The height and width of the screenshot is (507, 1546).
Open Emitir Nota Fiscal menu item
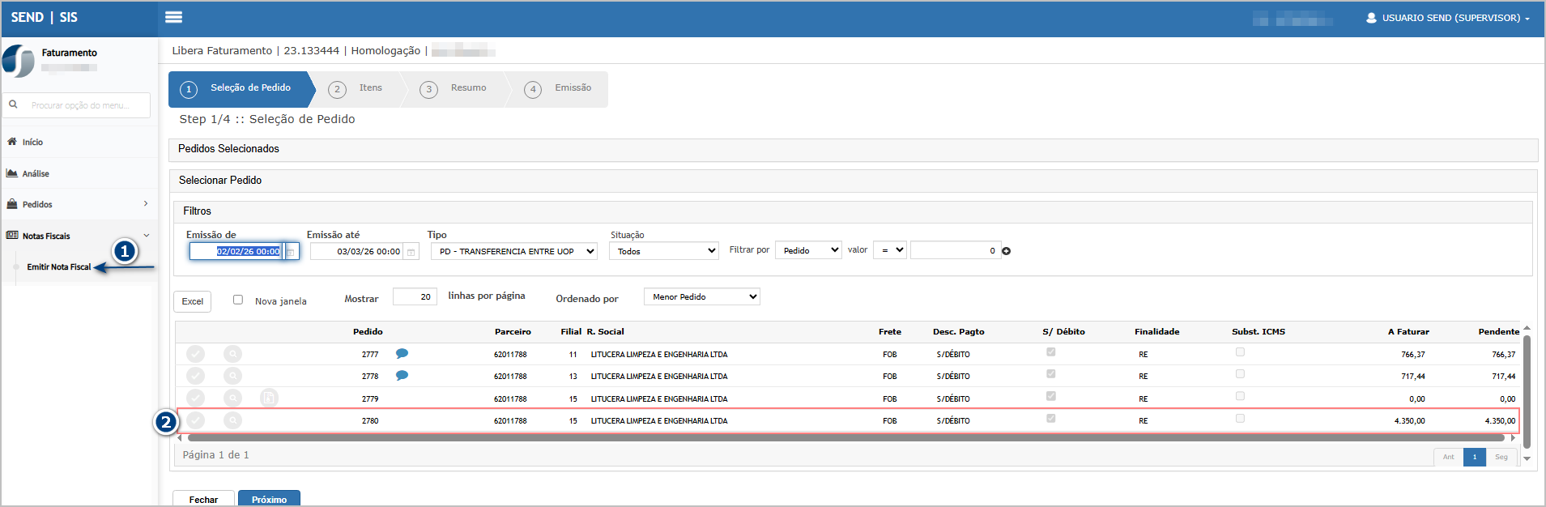pos(58,267)
